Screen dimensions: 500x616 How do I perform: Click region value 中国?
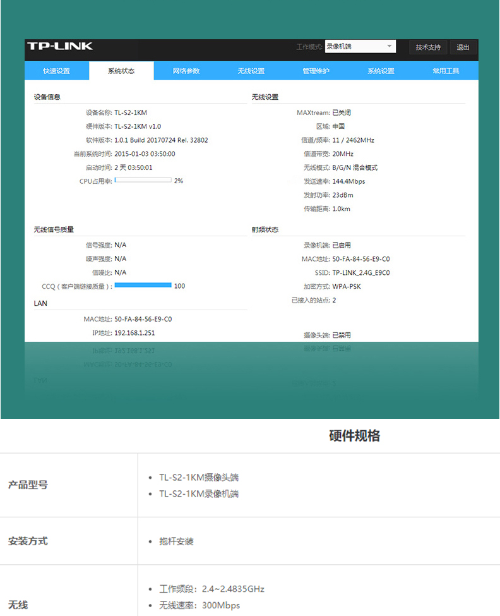338,126
